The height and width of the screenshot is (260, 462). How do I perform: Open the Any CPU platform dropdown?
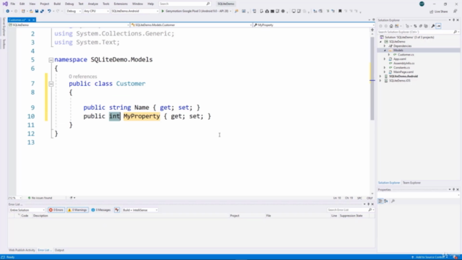[96, 12]
